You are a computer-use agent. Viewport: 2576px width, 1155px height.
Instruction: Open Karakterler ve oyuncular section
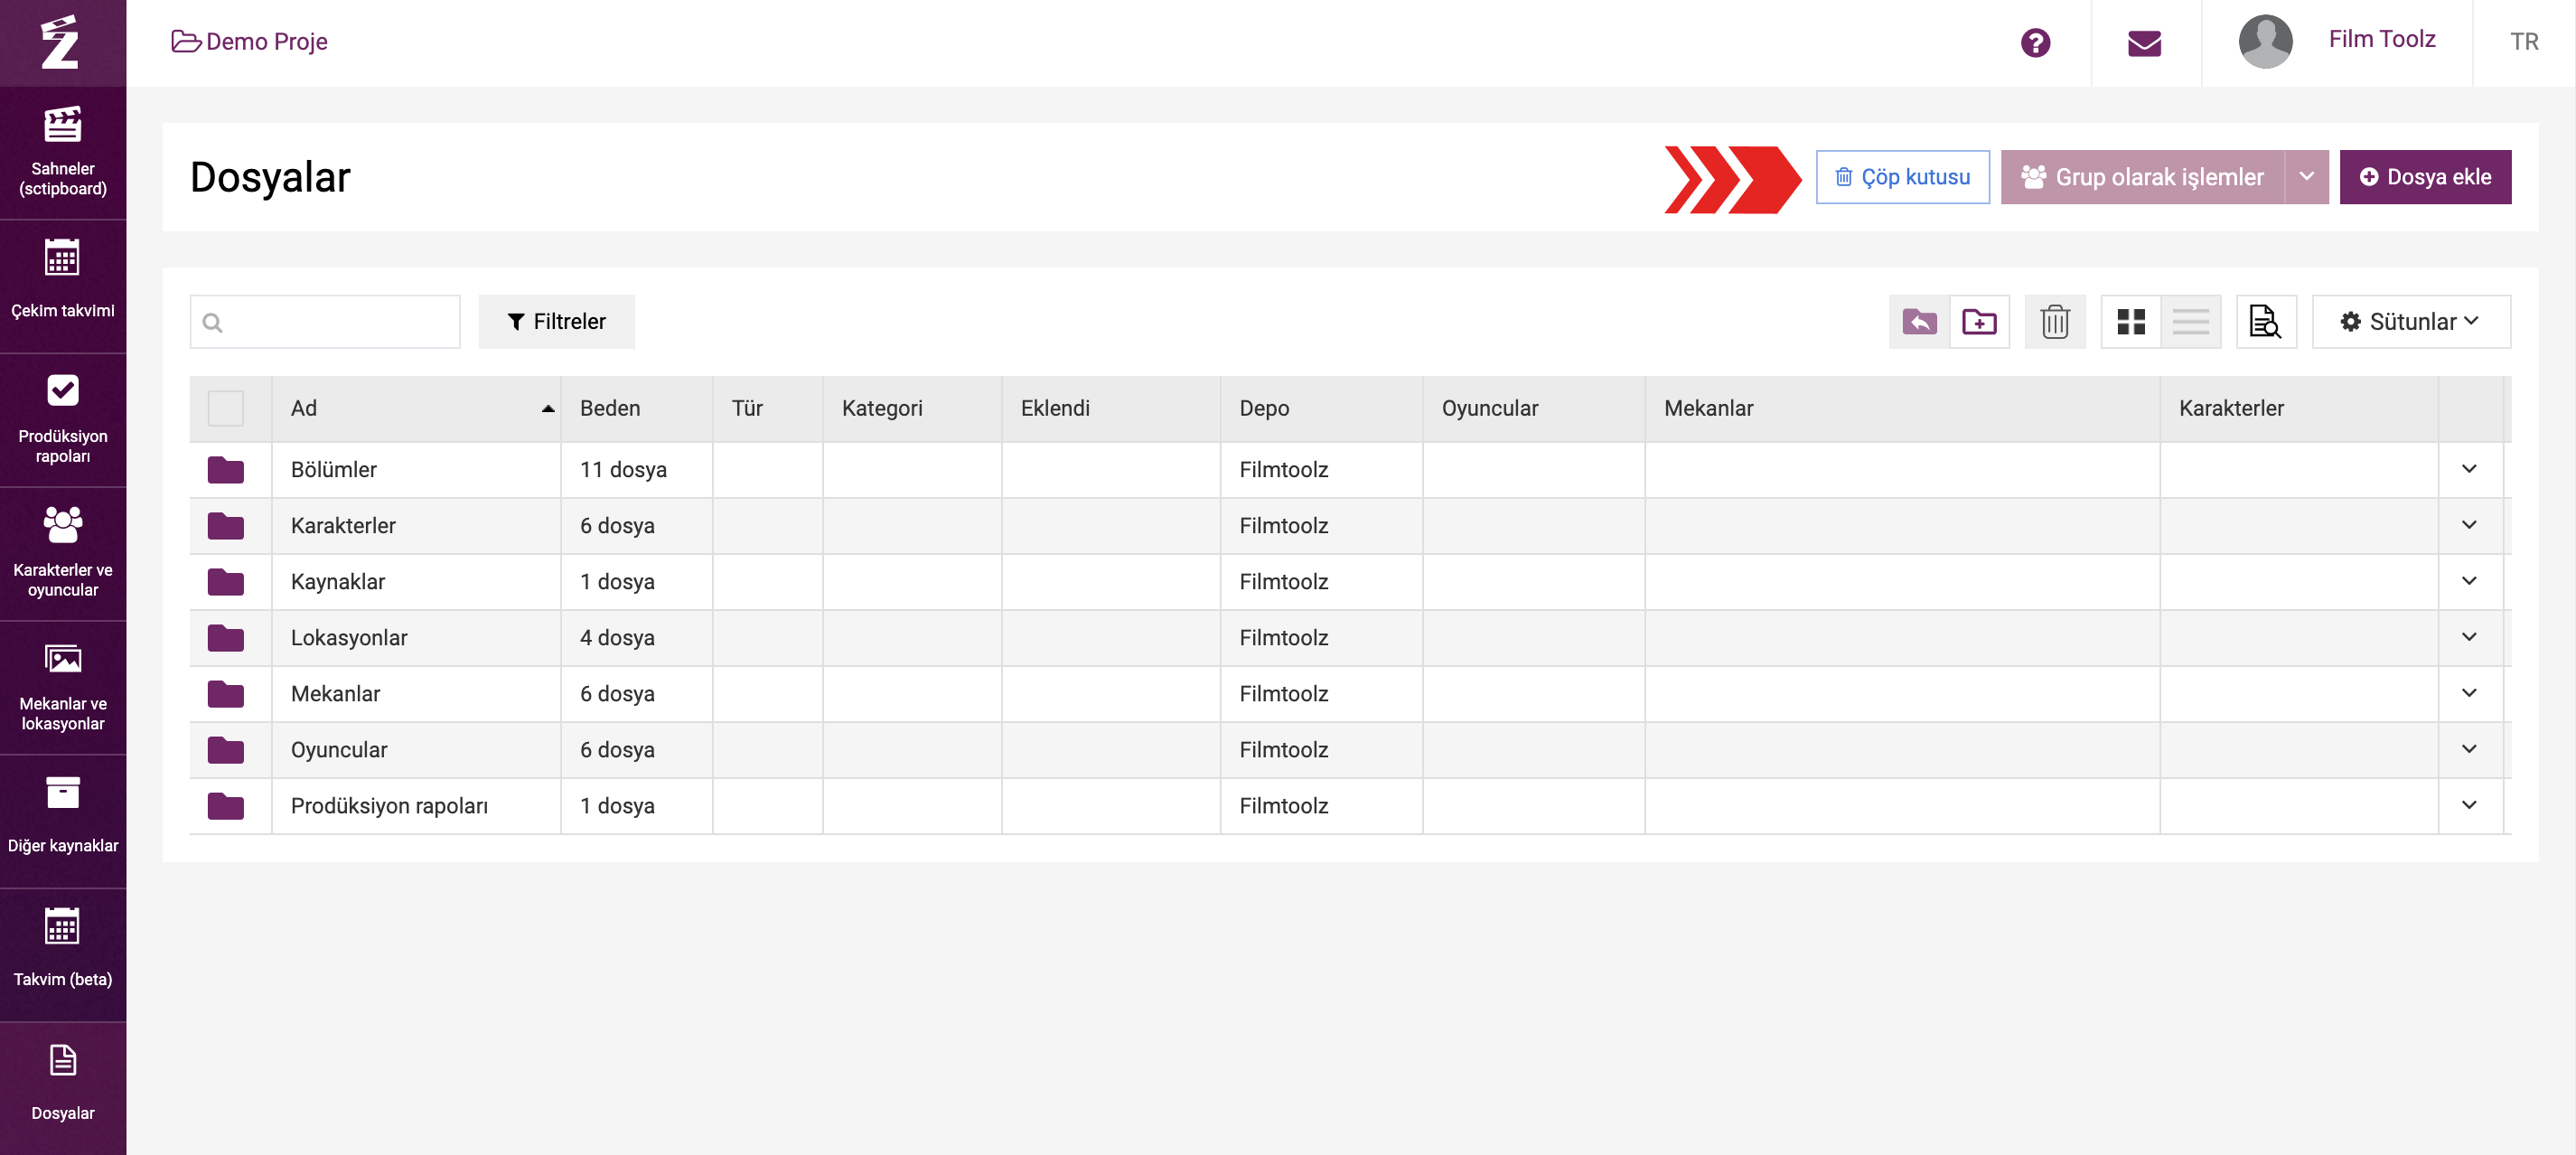click(x=63, y=553)
